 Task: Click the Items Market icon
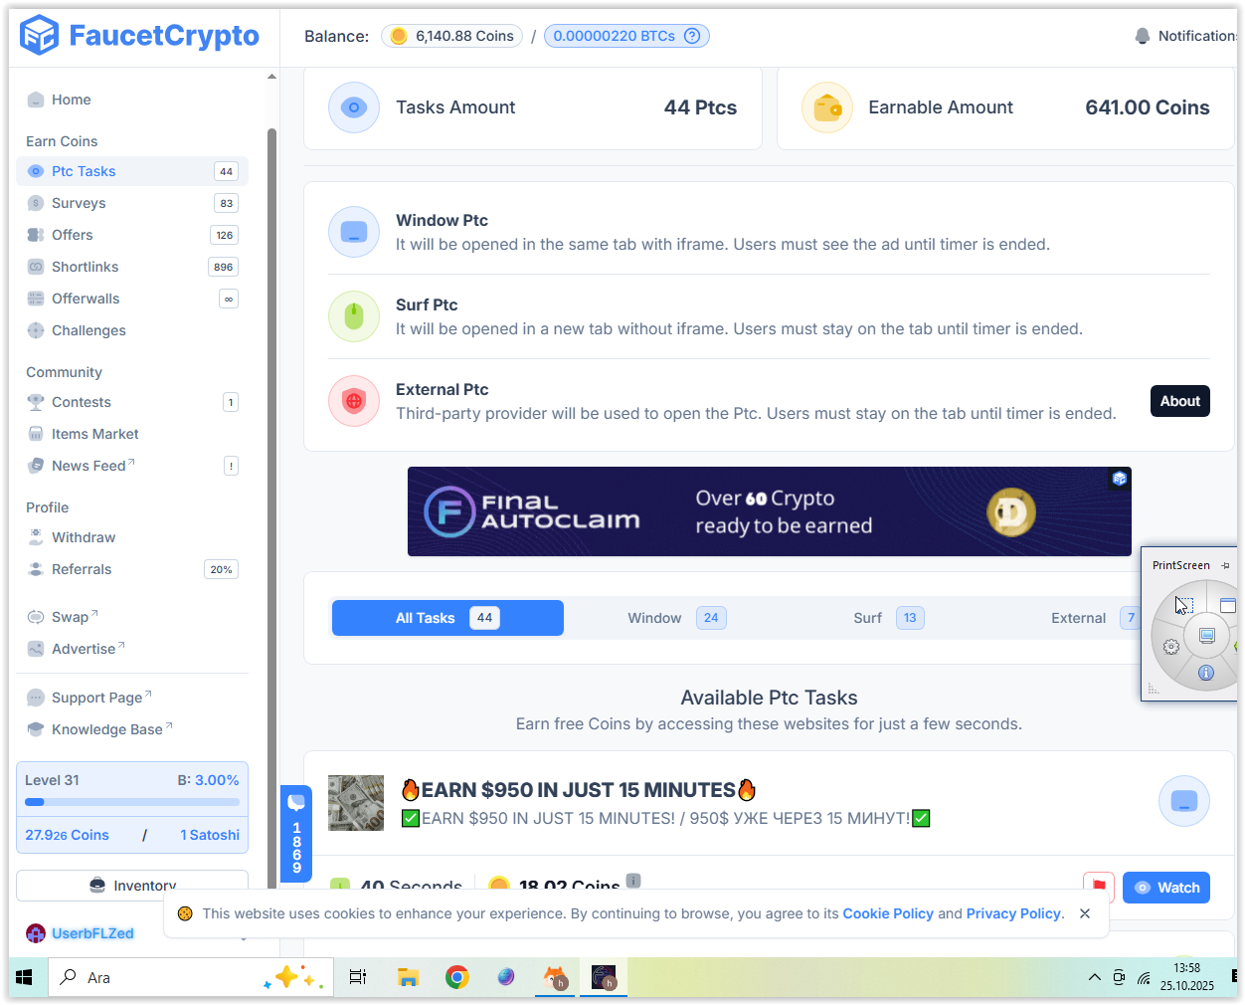36,434
